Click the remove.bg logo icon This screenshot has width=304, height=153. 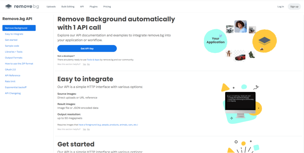pyautogui.click(x=9, y=7)
